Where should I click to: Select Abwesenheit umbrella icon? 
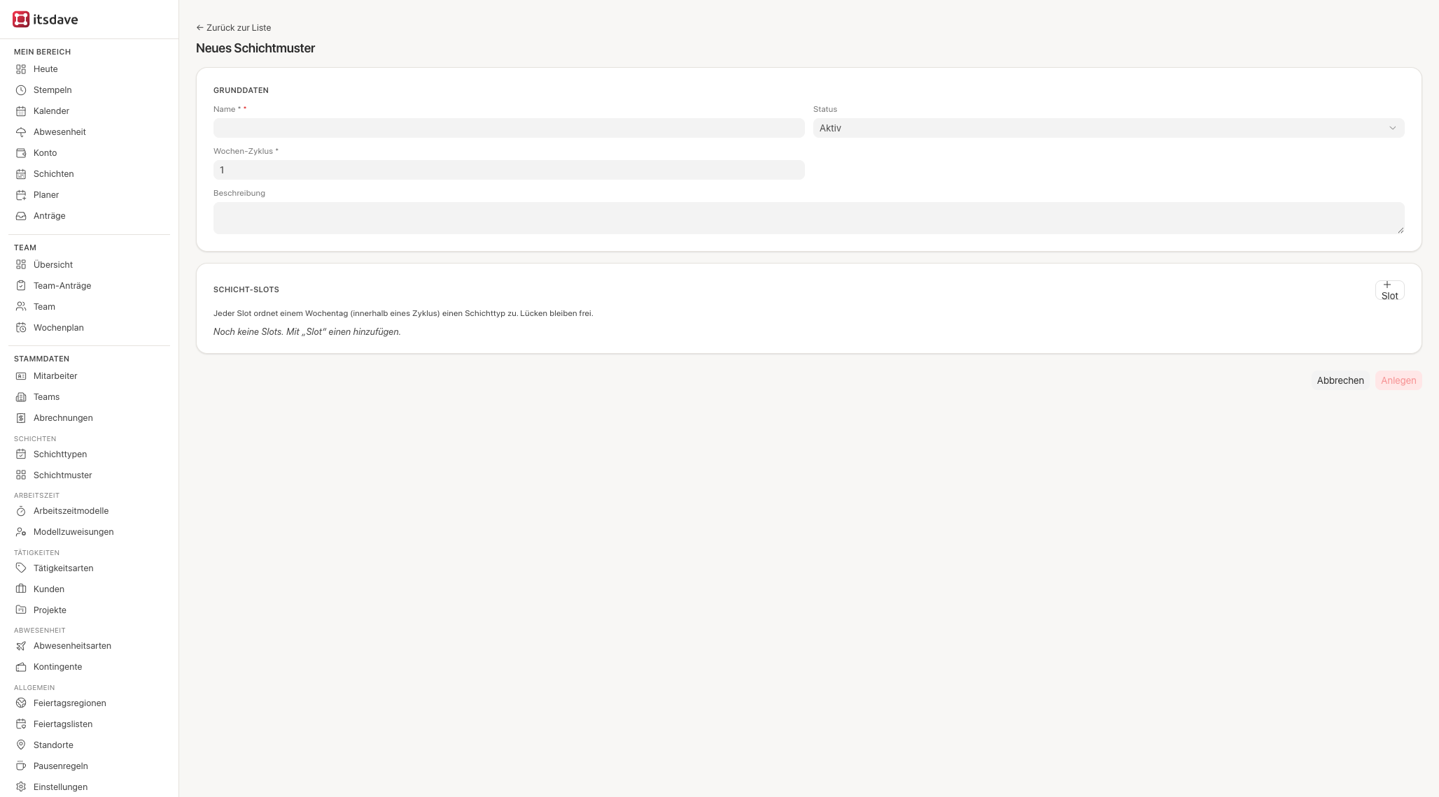tap(21, 132)
